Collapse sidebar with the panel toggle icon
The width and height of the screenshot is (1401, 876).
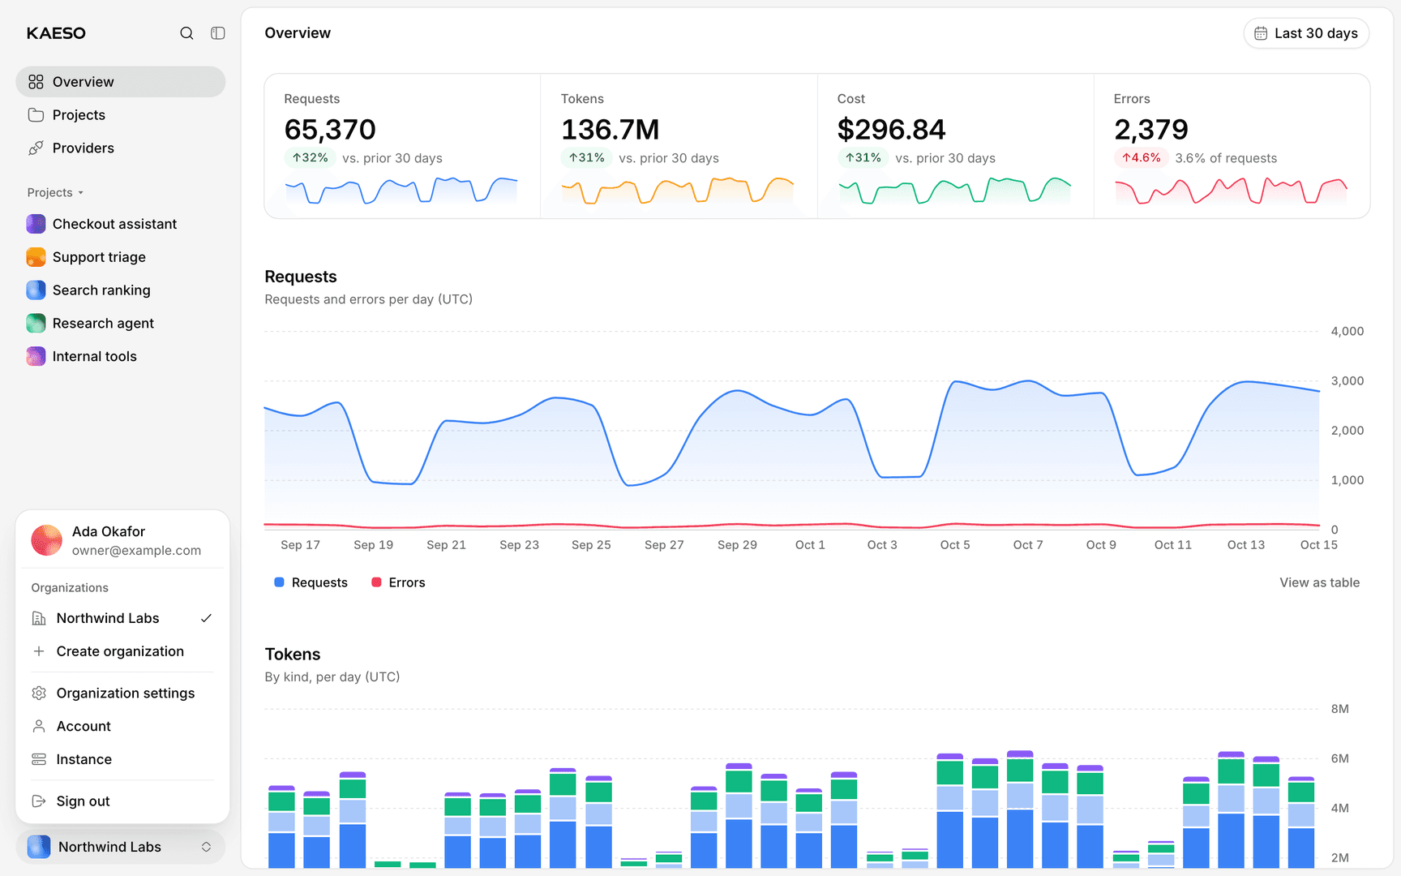tap(218, 33)
